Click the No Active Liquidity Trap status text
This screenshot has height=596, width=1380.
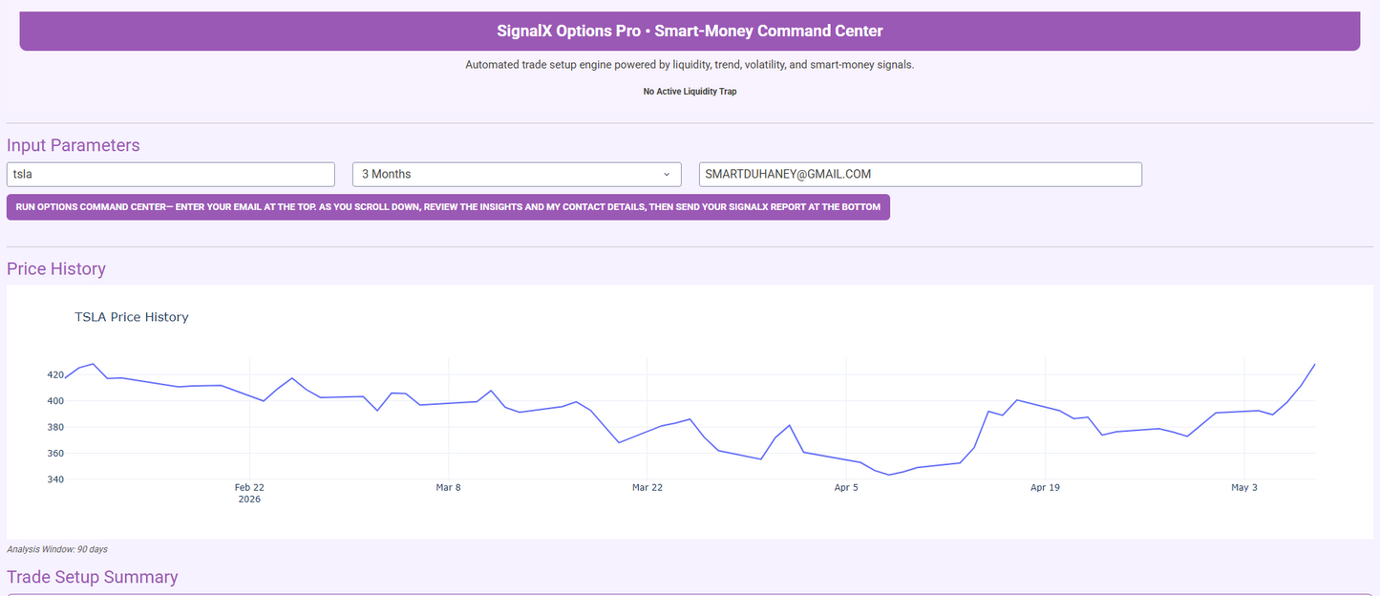tap(690, 92)
